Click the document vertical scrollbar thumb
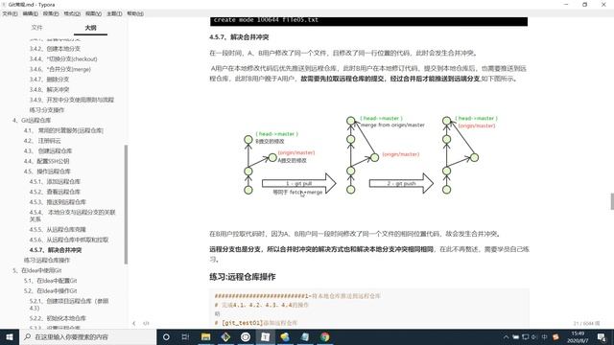Screen dimensions: 614x345 pyautogui.click(x=612, y=201)
